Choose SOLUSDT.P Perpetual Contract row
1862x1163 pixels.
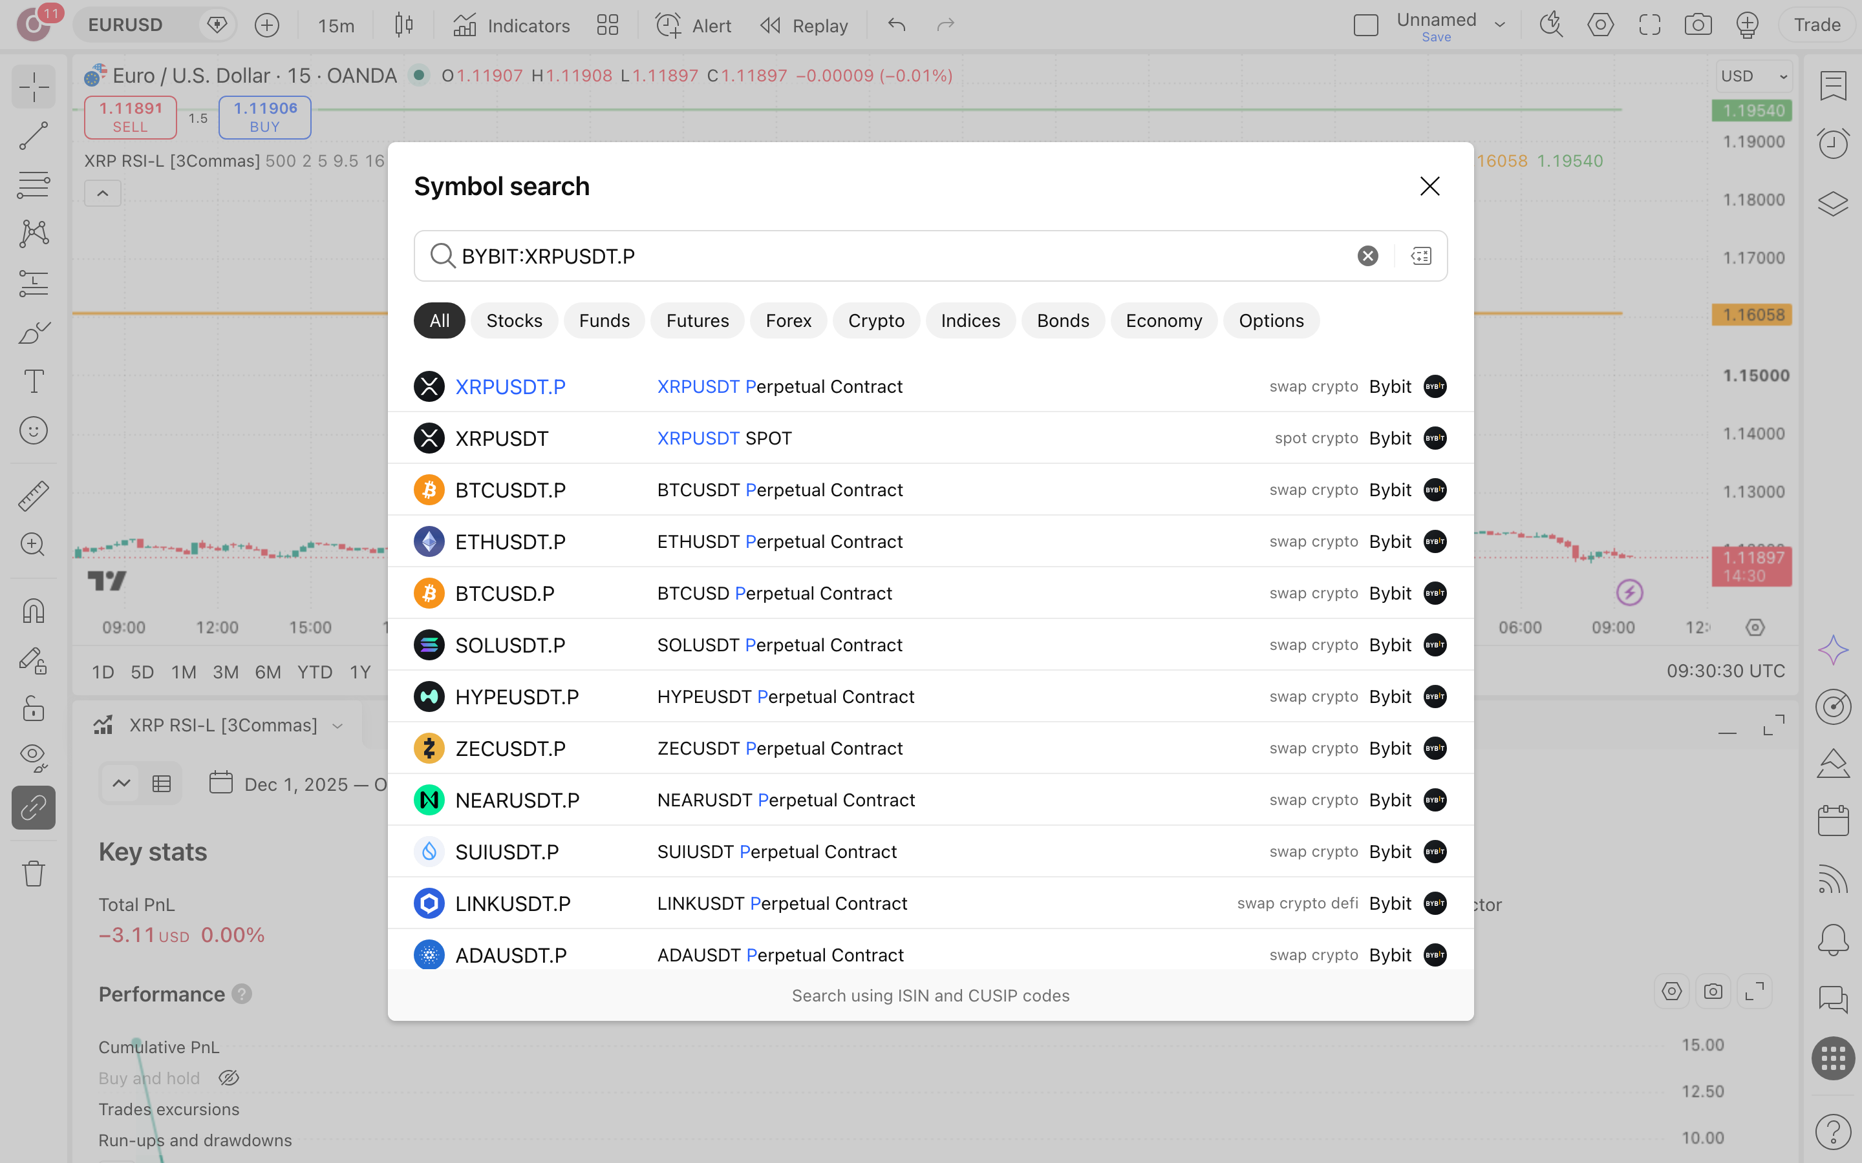930,645
